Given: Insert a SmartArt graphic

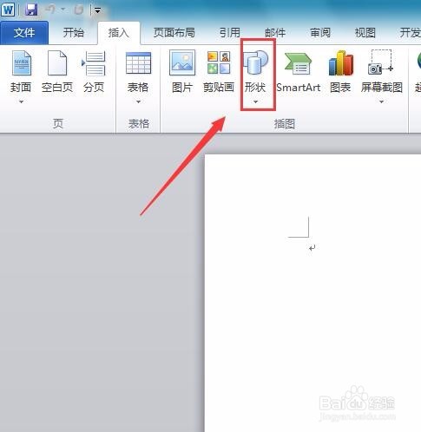Looking at the screenshot, I should tap(299, 71).
